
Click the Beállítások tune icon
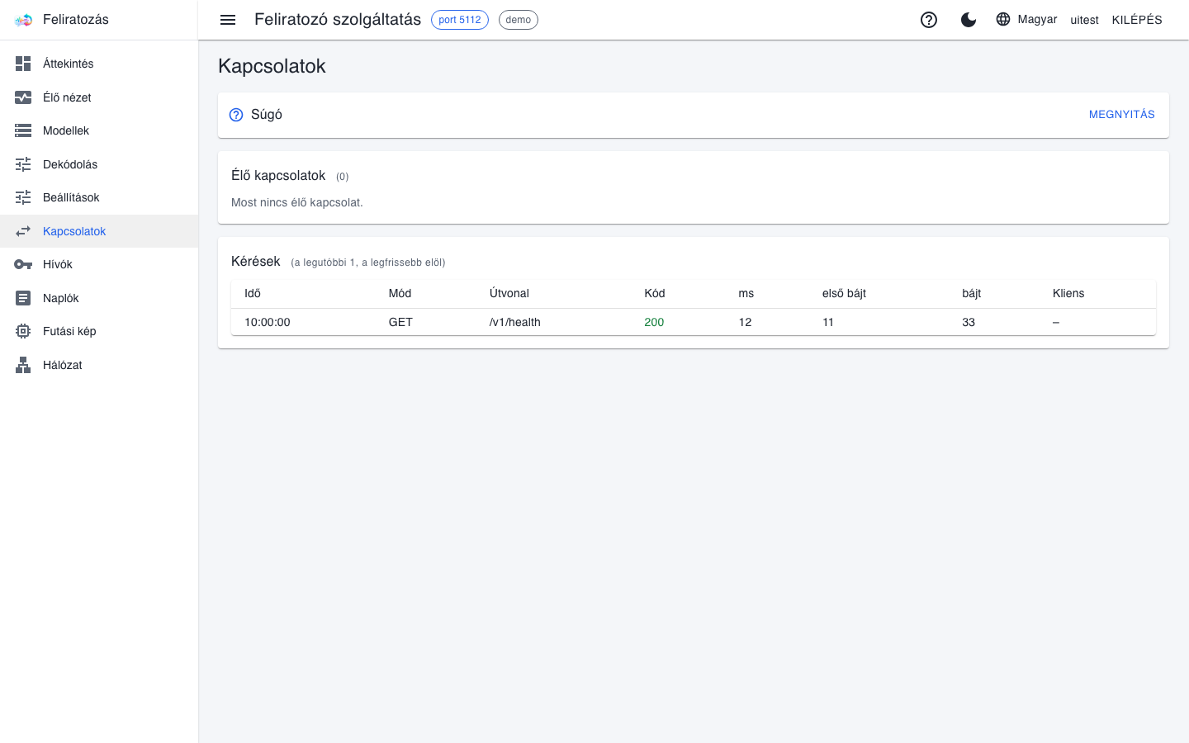click(23, 197)
